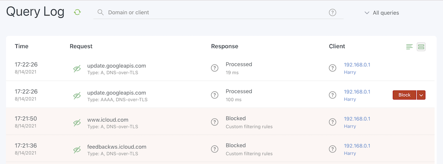This screenshot has height=164, width=443.
Task: Open response info for 19 ms query
Action: (x=215, y=68)
